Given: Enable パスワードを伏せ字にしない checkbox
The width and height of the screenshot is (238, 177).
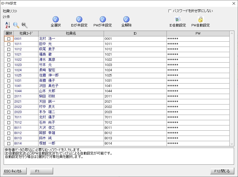Looking at the screenshot, I should (x=170, y=11).
